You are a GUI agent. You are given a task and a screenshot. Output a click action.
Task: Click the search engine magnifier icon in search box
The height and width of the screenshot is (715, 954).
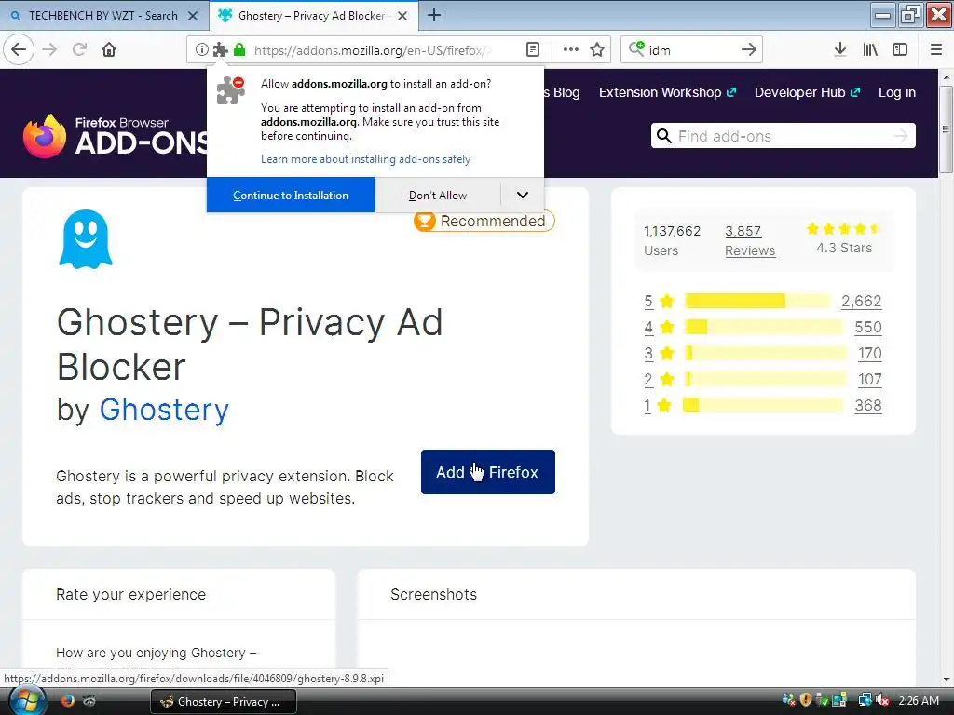pos(636,48)
